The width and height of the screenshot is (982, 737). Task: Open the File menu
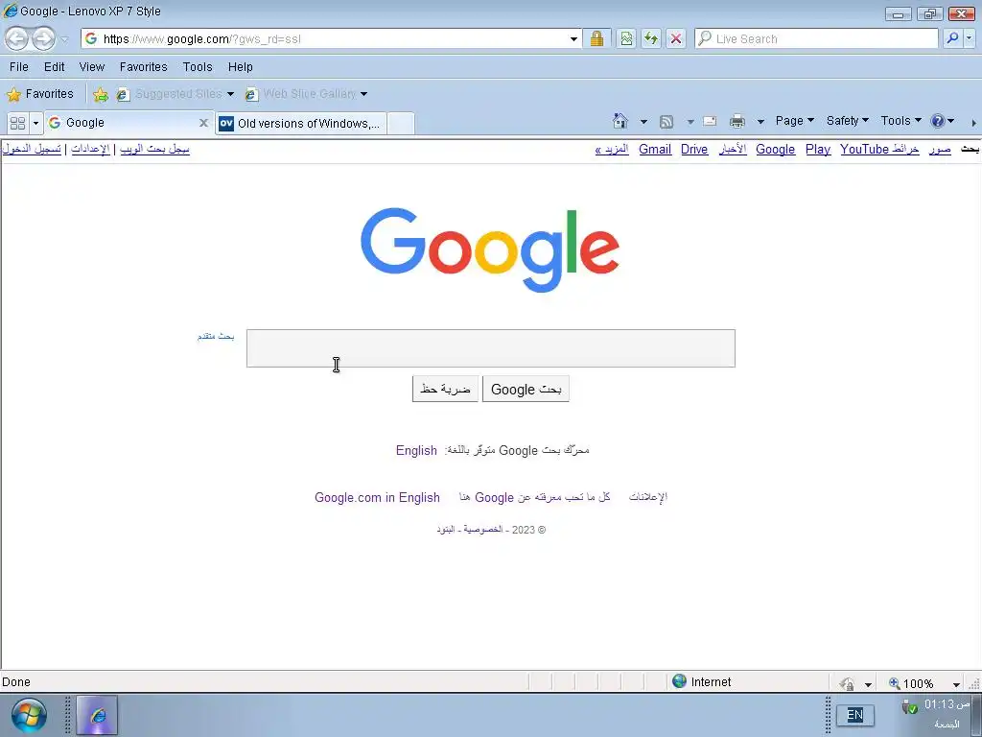click(x=19, y=66)
